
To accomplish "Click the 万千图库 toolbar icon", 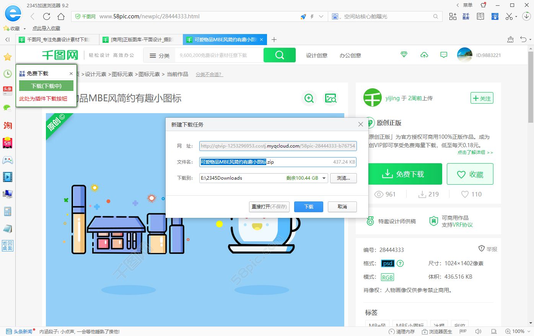I will point(466,16).
